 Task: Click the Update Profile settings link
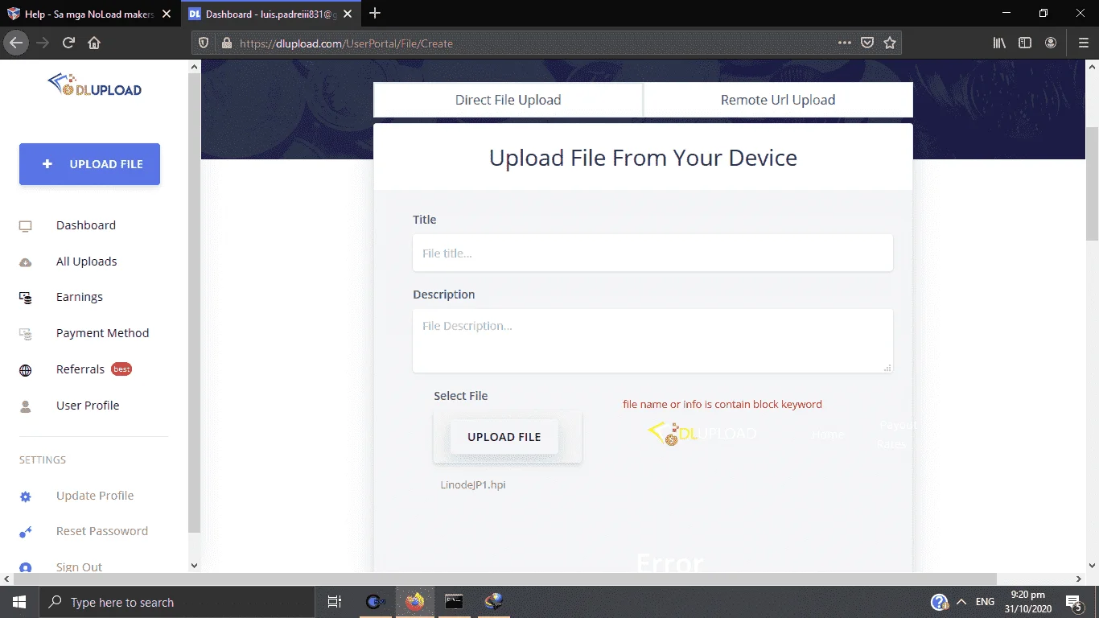(x=95, y=496)
